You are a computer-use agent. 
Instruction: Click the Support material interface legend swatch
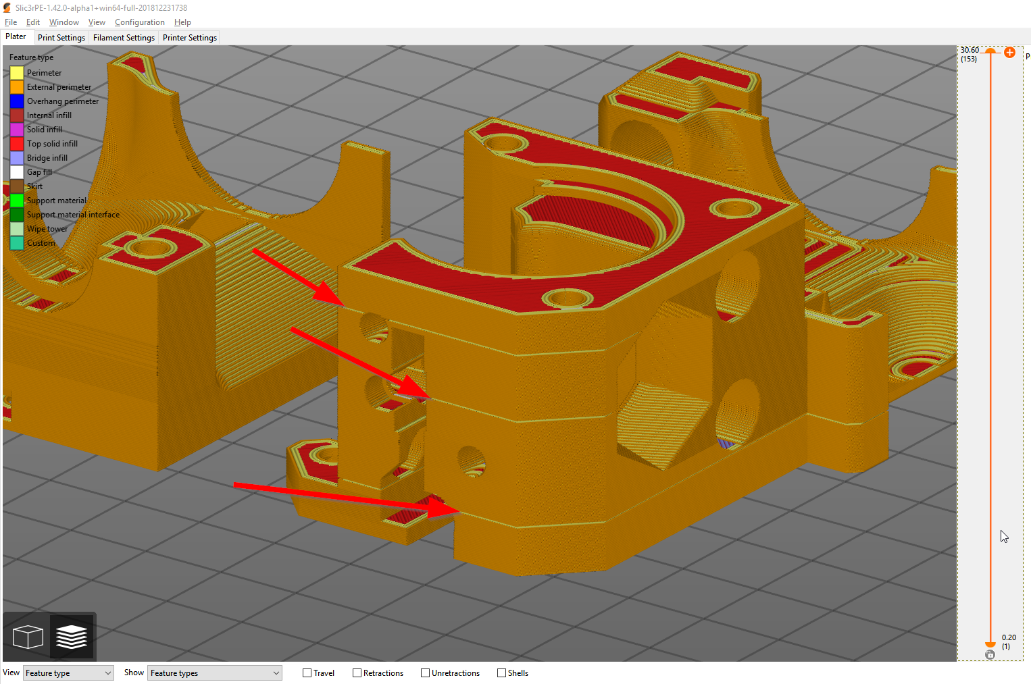point(17,215)
